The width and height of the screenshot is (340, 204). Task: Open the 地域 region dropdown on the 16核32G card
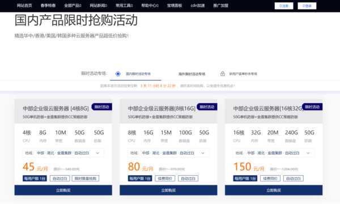click(274, 153)
